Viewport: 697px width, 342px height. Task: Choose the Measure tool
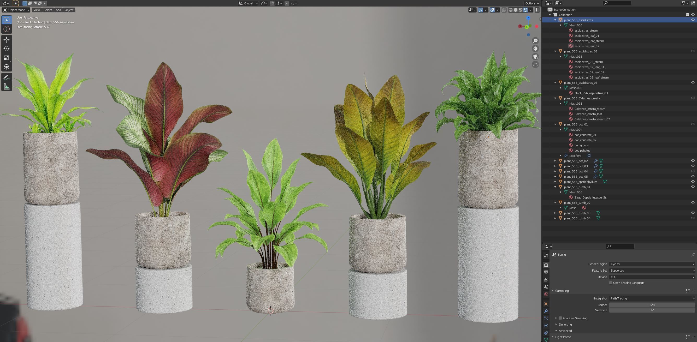(x=7, y=87)
